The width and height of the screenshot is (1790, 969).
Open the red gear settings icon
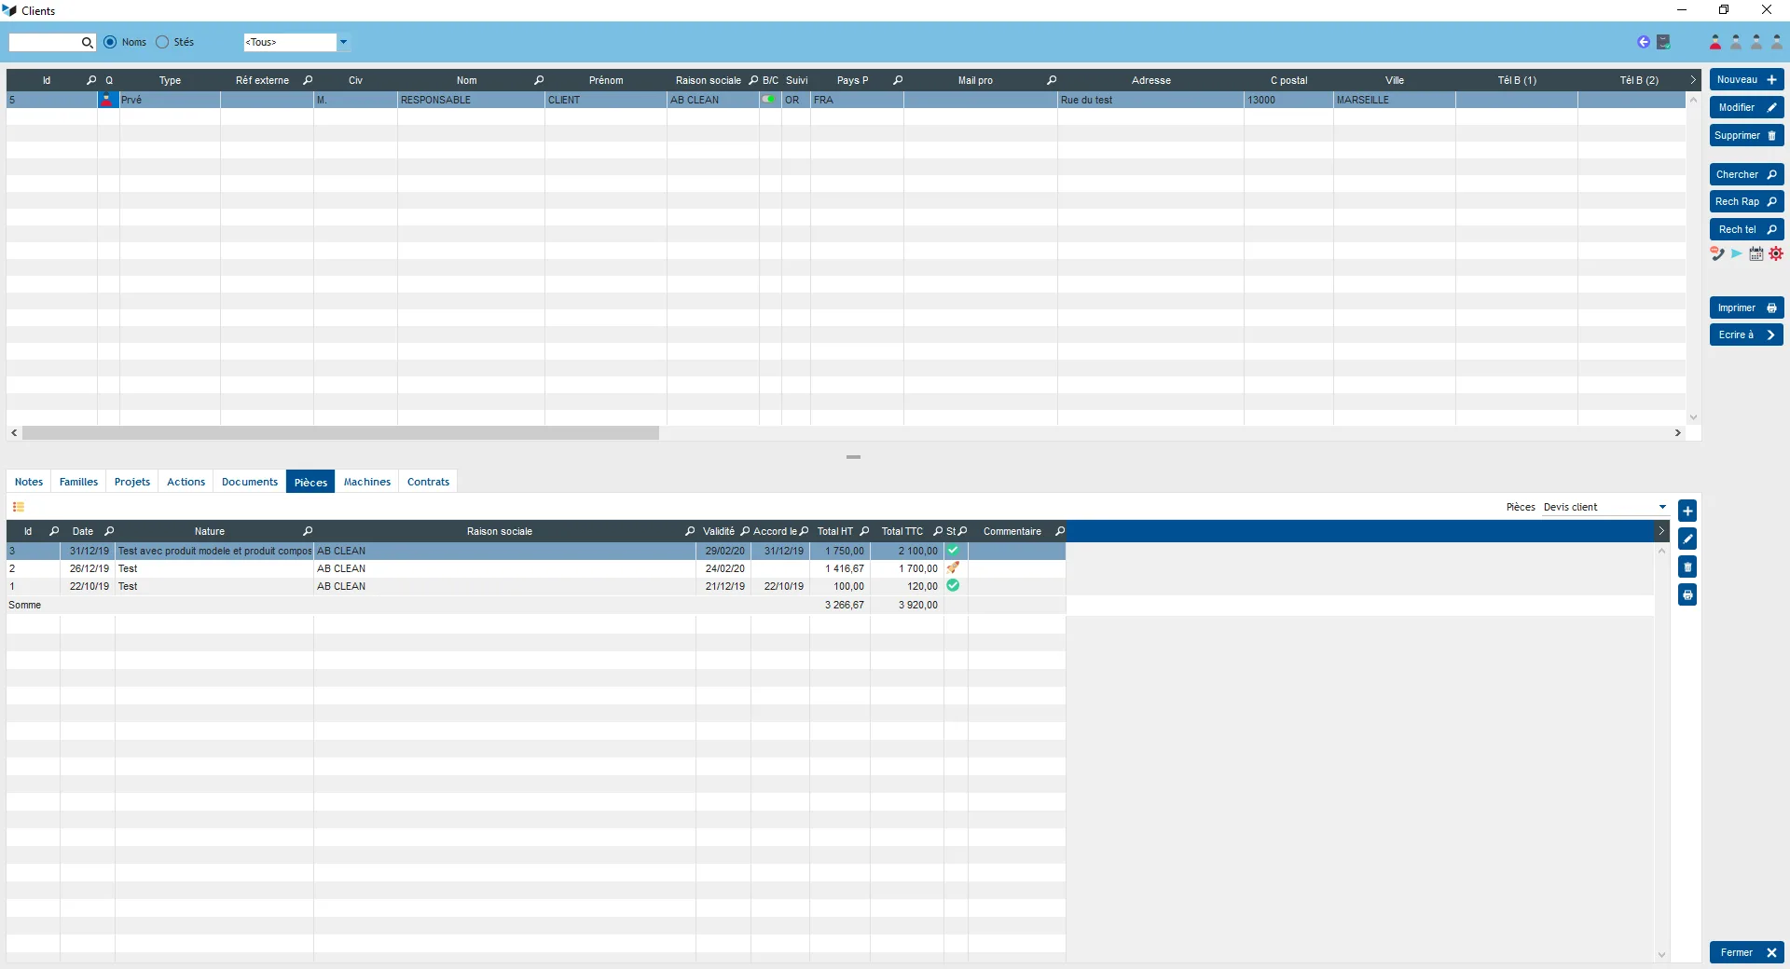(1776, 253)
